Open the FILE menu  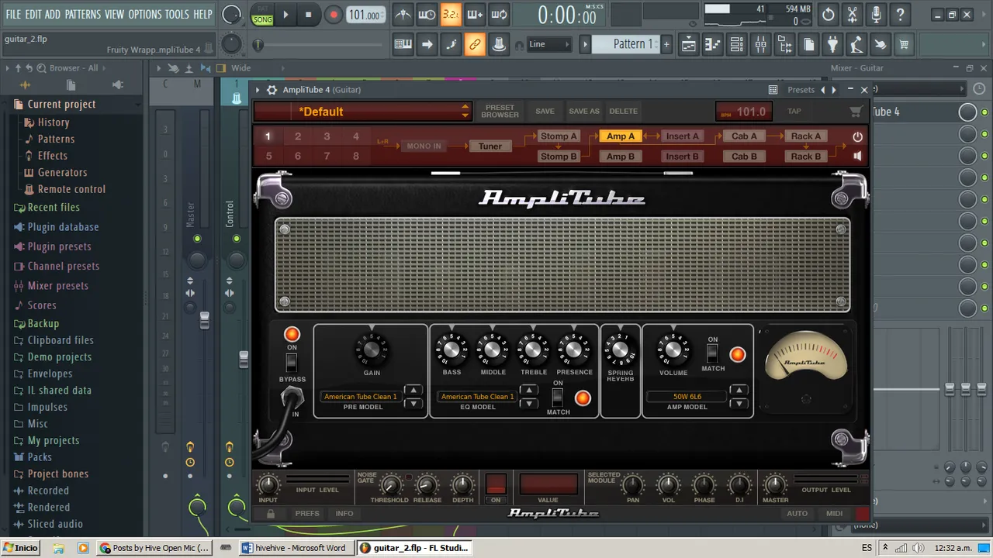[x=13, y=15]
